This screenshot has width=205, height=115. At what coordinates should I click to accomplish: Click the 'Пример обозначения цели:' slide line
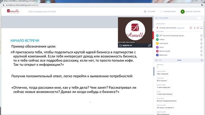(34, 46)
